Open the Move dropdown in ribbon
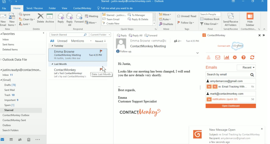This screenshot has width=270, height=144. point(165,14)
